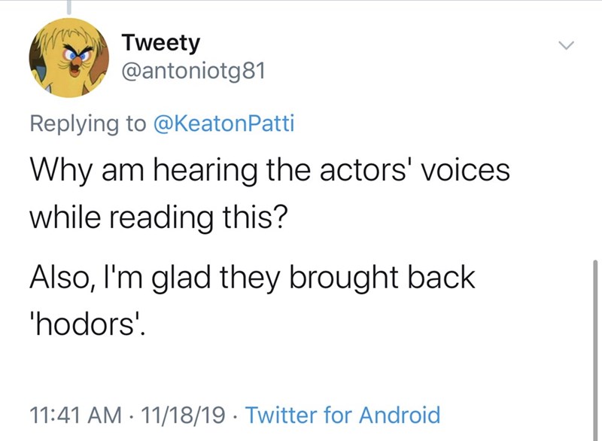Open the Tweety profile avatar picture

coord(68,58)
